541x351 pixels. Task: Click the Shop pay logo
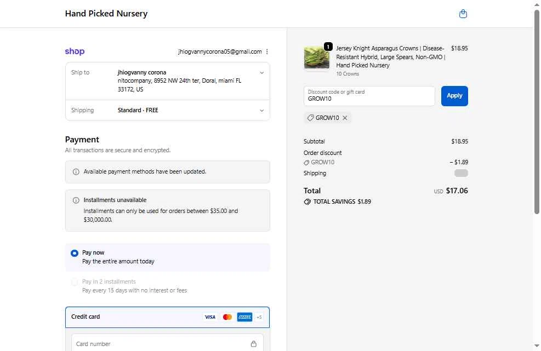(x=75, y=51)
